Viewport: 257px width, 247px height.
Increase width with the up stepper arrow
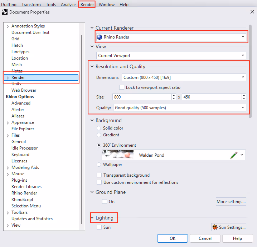pos(174,95)
